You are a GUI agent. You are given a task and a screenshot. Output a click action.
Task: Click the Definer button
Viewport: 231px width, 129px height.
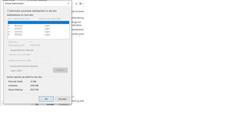60,70
